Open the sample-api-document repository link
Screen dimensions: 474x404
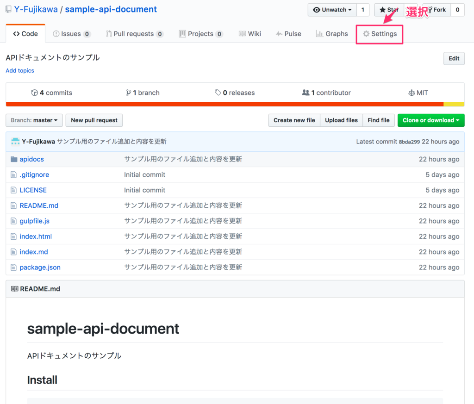111,9
